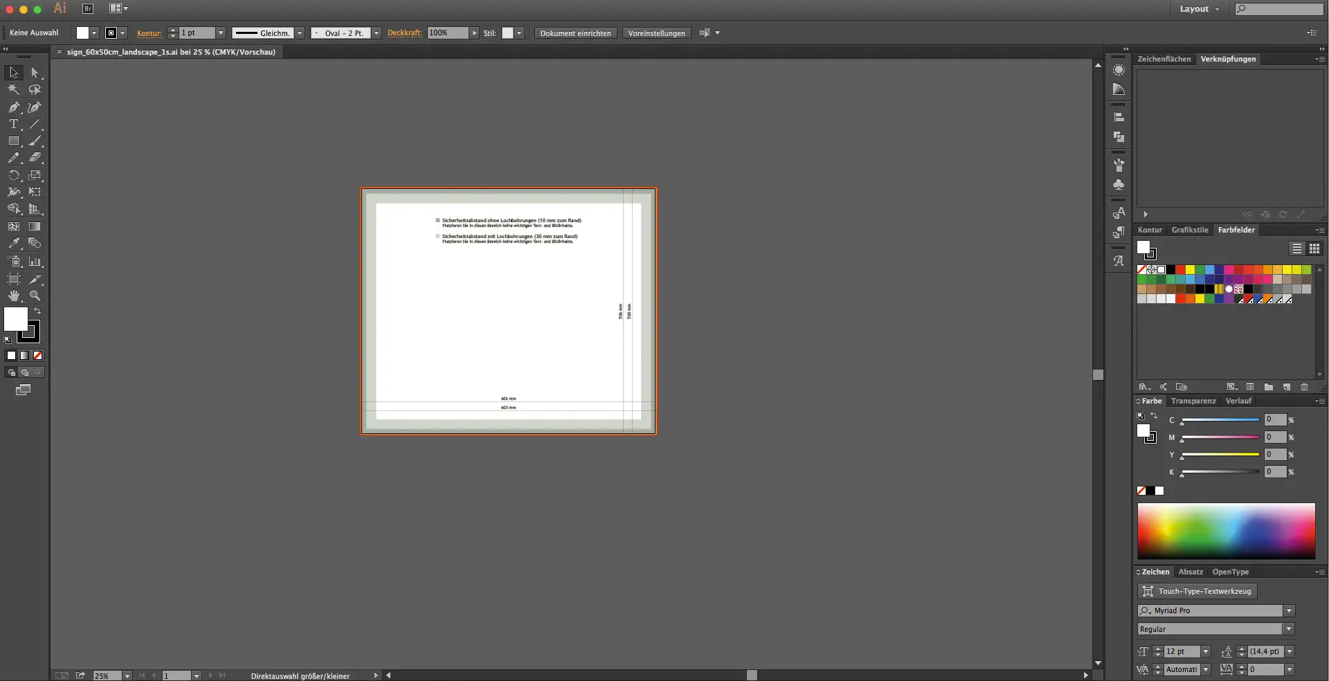Switch to the Zeichenflächen tab
This screenshot has height=681, width=1329.
tap(1164, 60)
